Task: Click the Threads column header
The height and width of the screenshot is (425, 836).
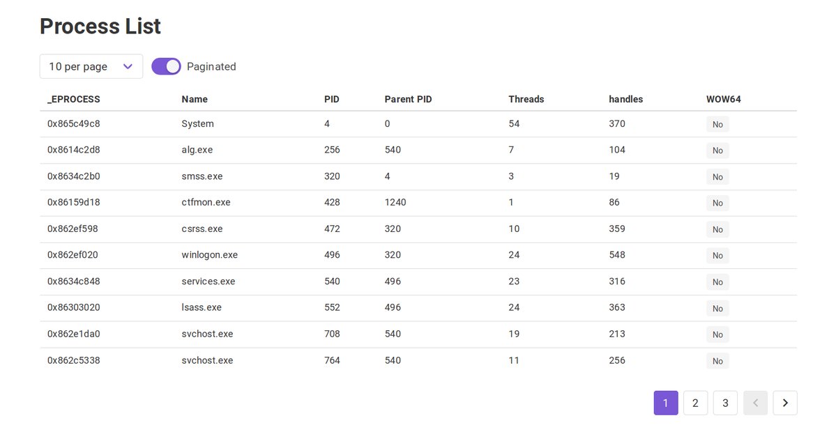Action: point(526,99)
